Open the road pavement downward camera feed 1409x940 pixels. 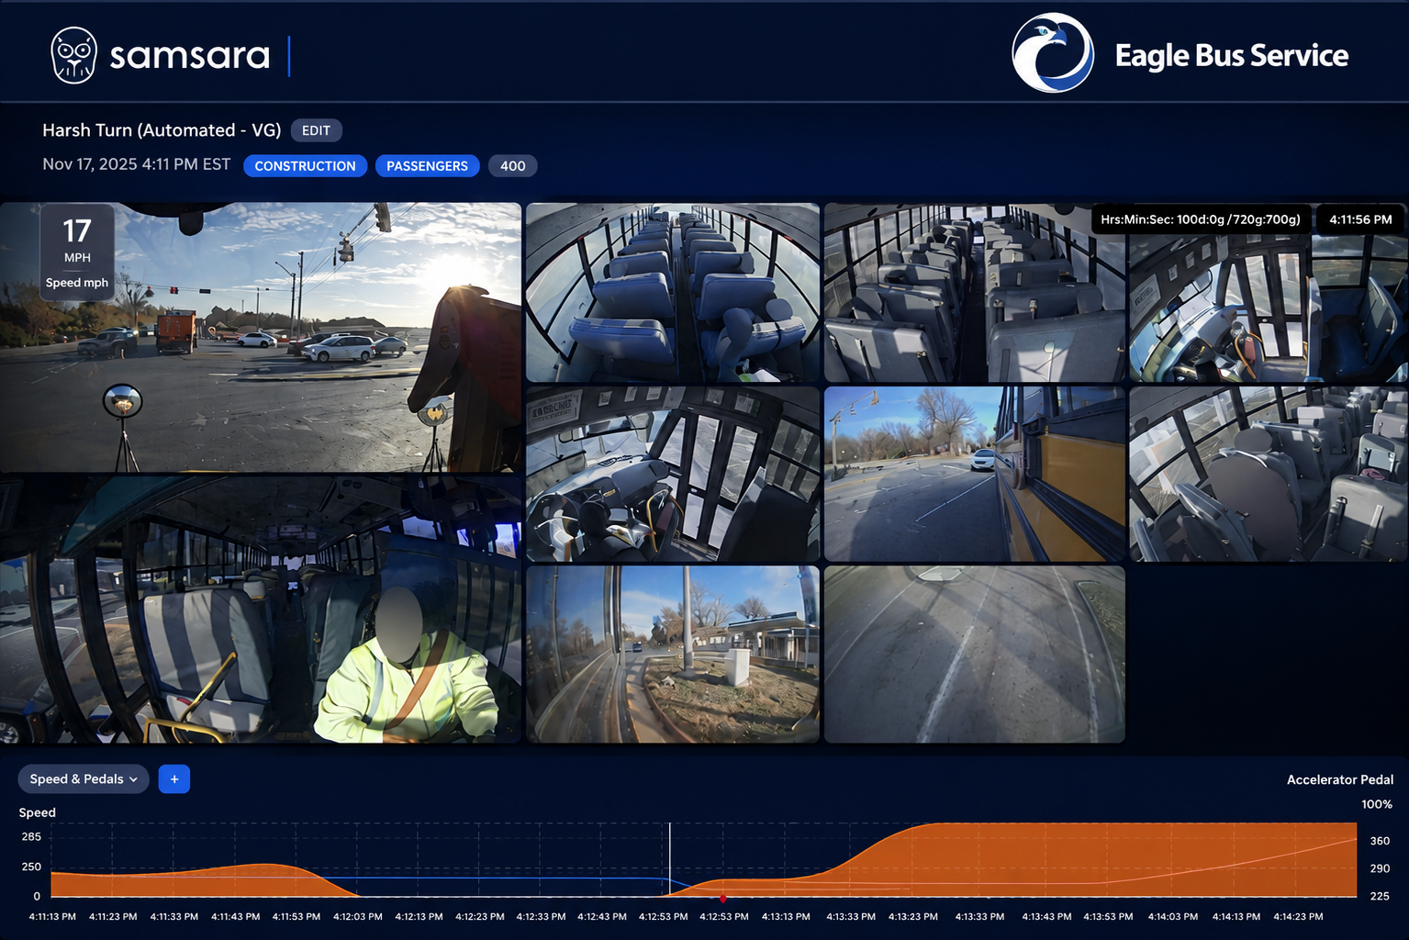pos(975,654)
